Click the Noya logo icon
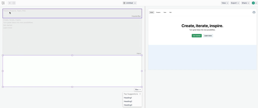258x108 pixels. [3, 3]
